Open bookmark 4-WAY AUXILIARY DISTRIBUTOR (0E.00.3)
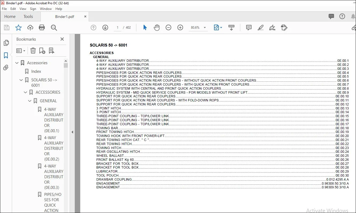Image resolution: width=356 pixels, height=213 pixels. tap(54, 177)
